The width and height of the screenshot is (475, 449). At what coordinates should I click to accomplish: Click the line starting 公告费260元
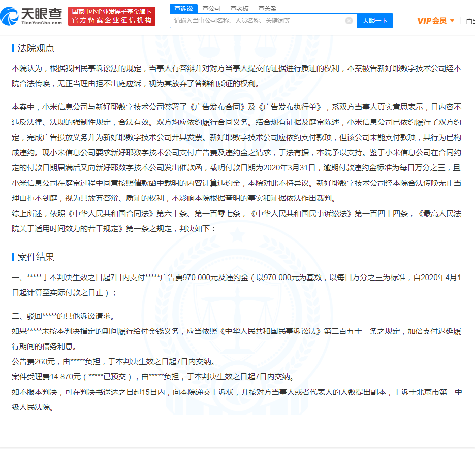point(113,362)
